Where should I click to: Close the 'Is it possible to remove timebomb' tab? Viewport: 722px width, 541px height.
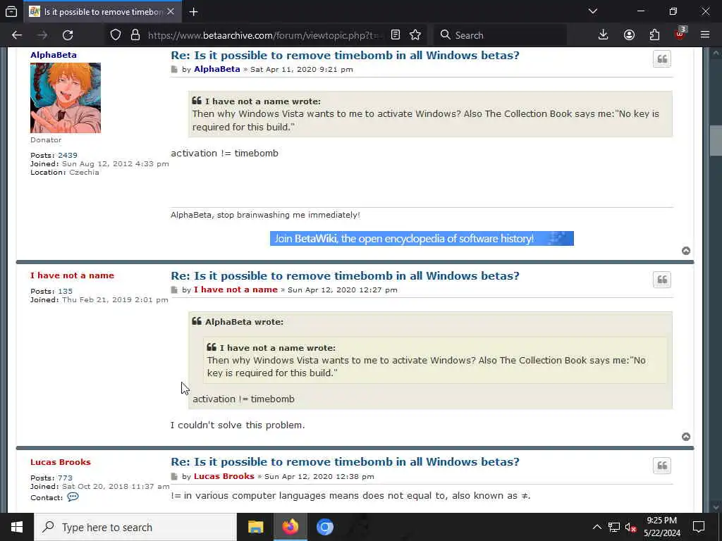point(171,11)
